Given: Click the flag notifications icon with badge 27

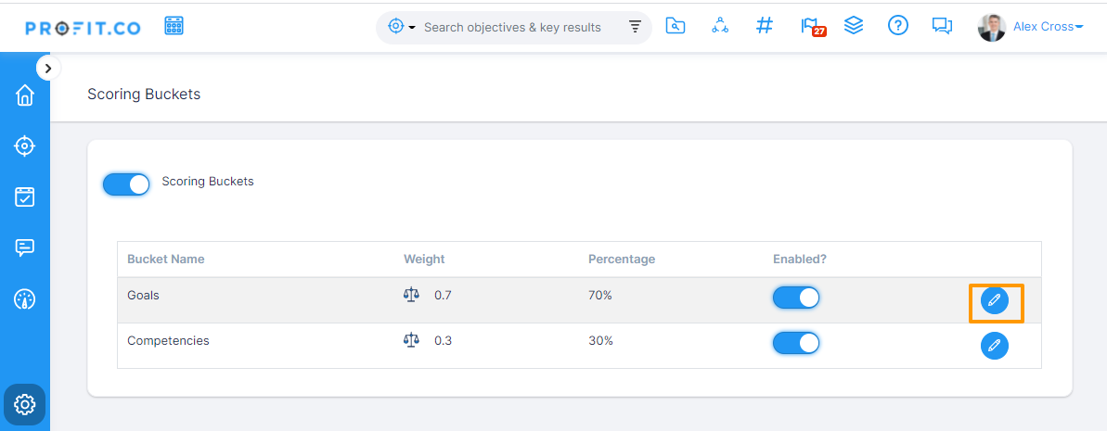Looking at the screenshot, I should [810, 26].
